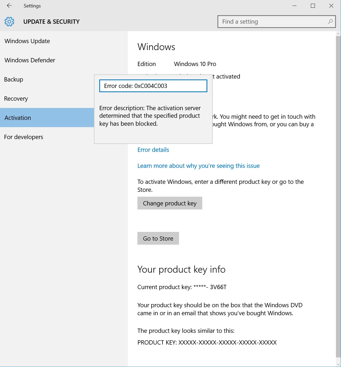This screenshot has height=367, width=341.
Task: Click the 'Windows' section heading
Action: 156,47
